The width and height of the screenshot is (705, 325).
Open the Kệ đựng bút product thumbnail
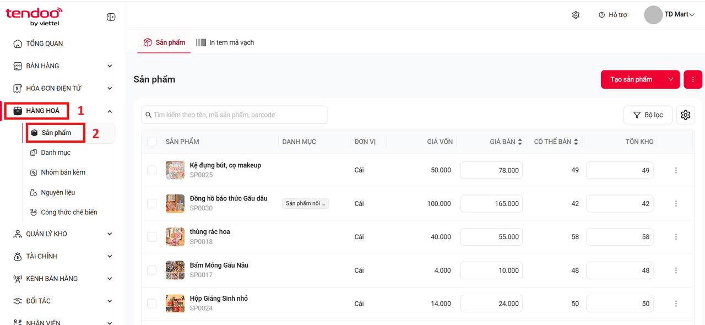coord(175,170)
